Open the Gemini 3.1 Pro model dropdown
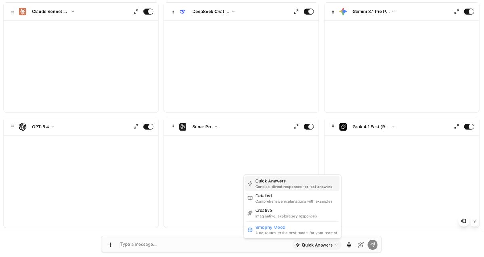484x257 pixels. (x=373, y=12)
